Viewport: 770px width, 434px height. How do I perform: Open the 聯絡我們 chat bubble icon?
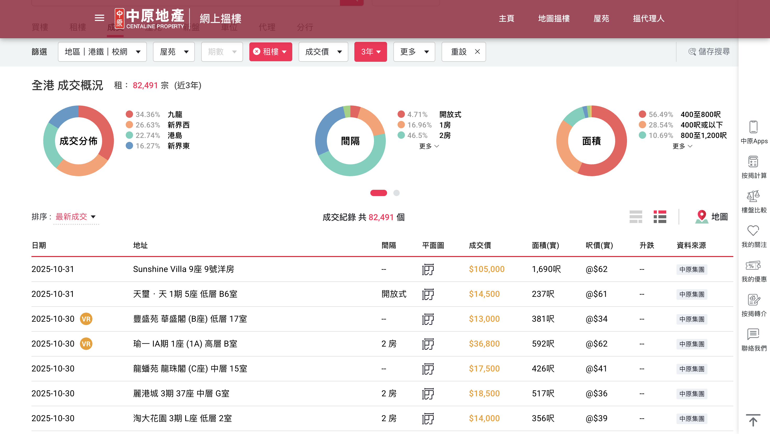click(x=753, y=334)
